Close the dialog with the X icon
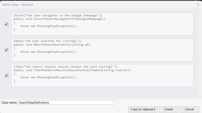The width and height of the screenshot is (202, 113). 198,4
